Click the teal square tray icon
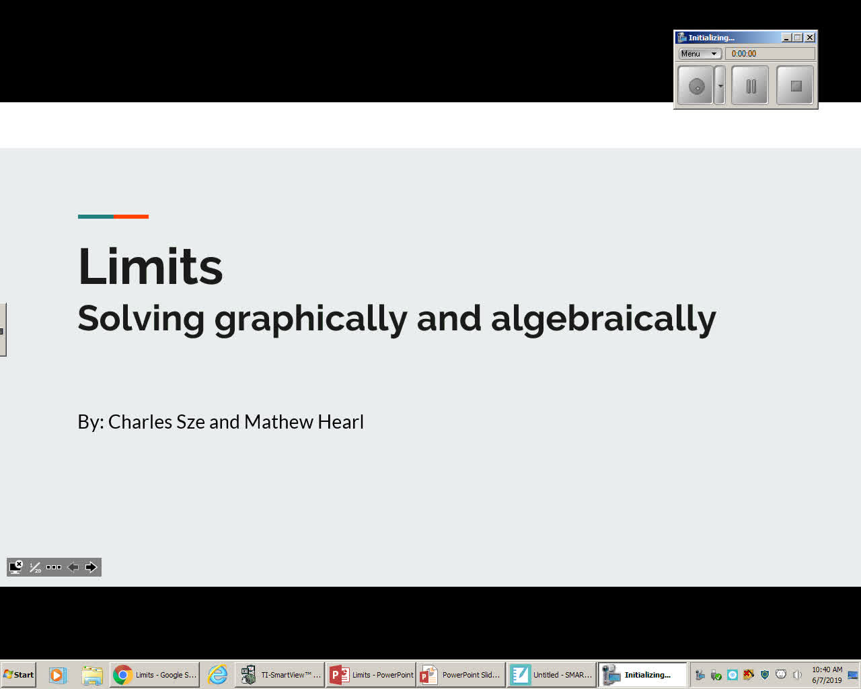861x689 pixels. tap(733, 675)
